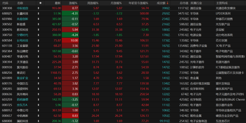Screen dimensions: 246x123
Task: Click the pin icon in 药明康德 row
Action: (x=38, y=100)
